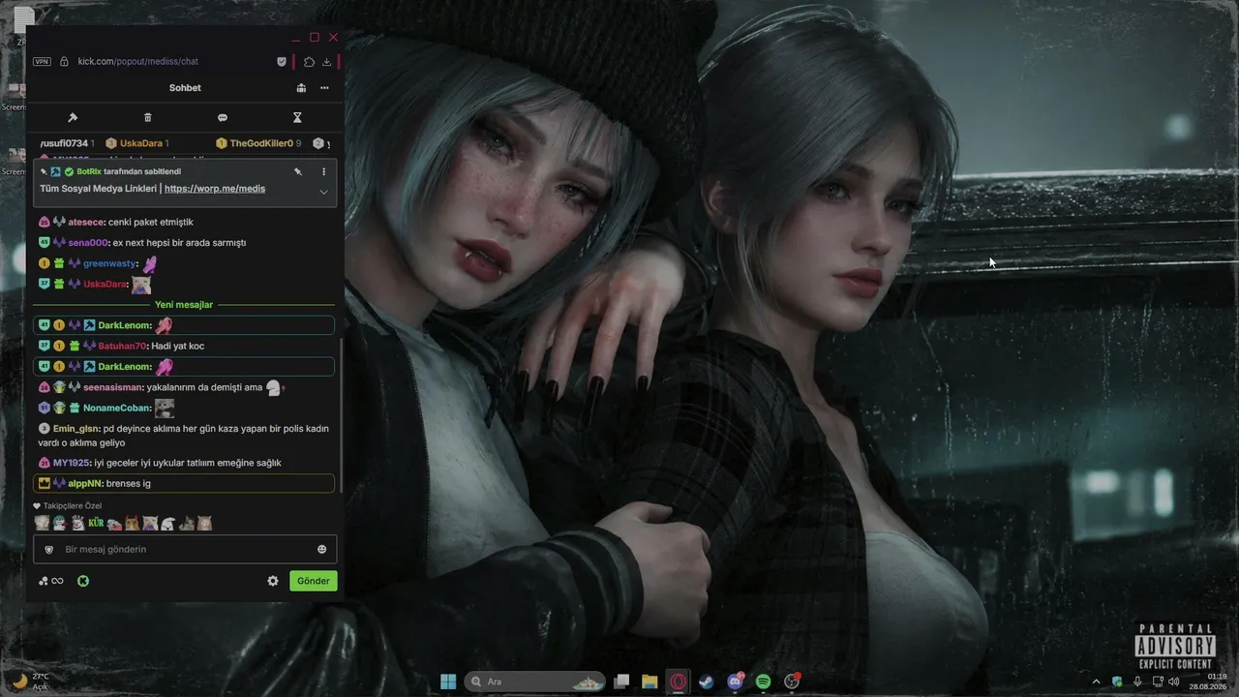Click the shield identity icon in message box
The width and height of the screenshot is (1239, 697).
click(x=49, y=549)
